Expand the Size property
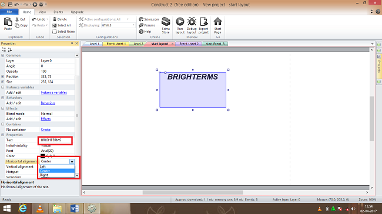Screen dimensions: 382x214 3,82
